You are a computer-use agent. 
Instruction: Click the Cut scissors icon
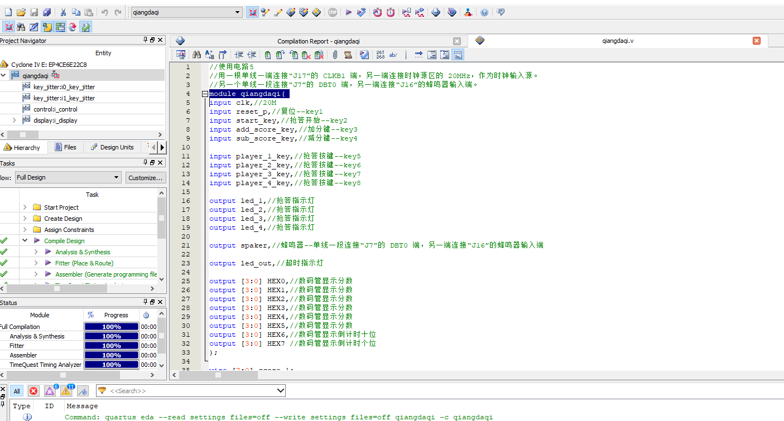pos(62,12)
